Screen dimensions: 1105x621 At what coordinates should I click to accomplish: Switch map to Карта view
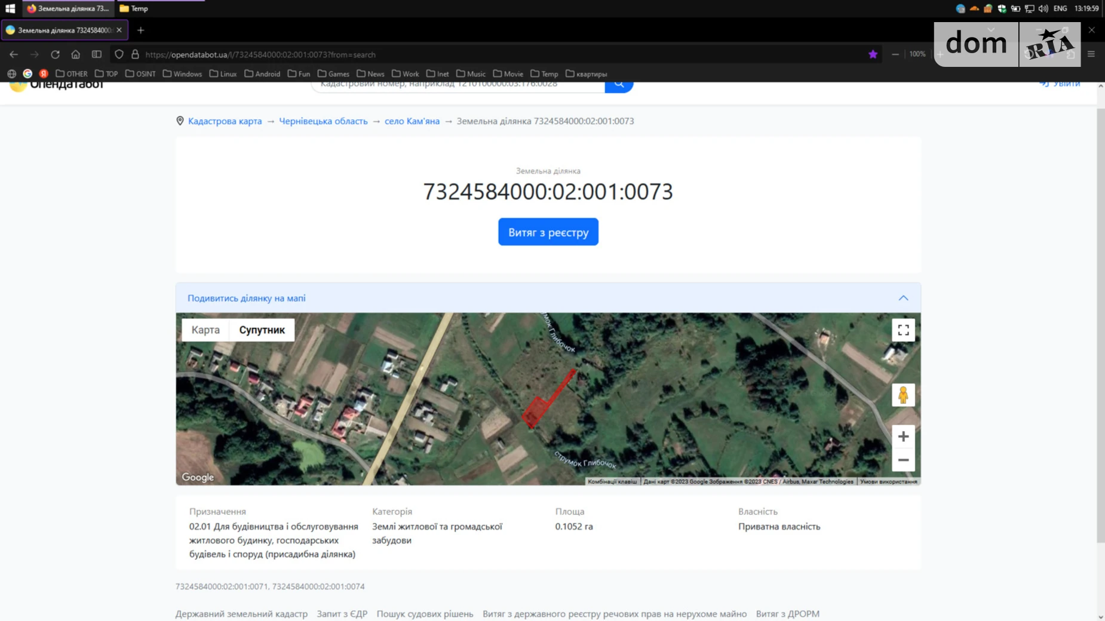(205, 330)
